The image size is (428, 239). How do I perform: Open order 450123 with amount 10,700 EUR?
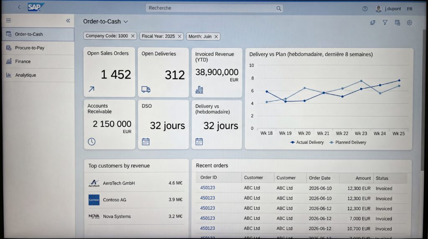coord(207,229)
